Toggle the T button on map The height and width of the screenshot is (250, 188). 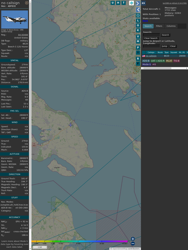pos(123,3)
